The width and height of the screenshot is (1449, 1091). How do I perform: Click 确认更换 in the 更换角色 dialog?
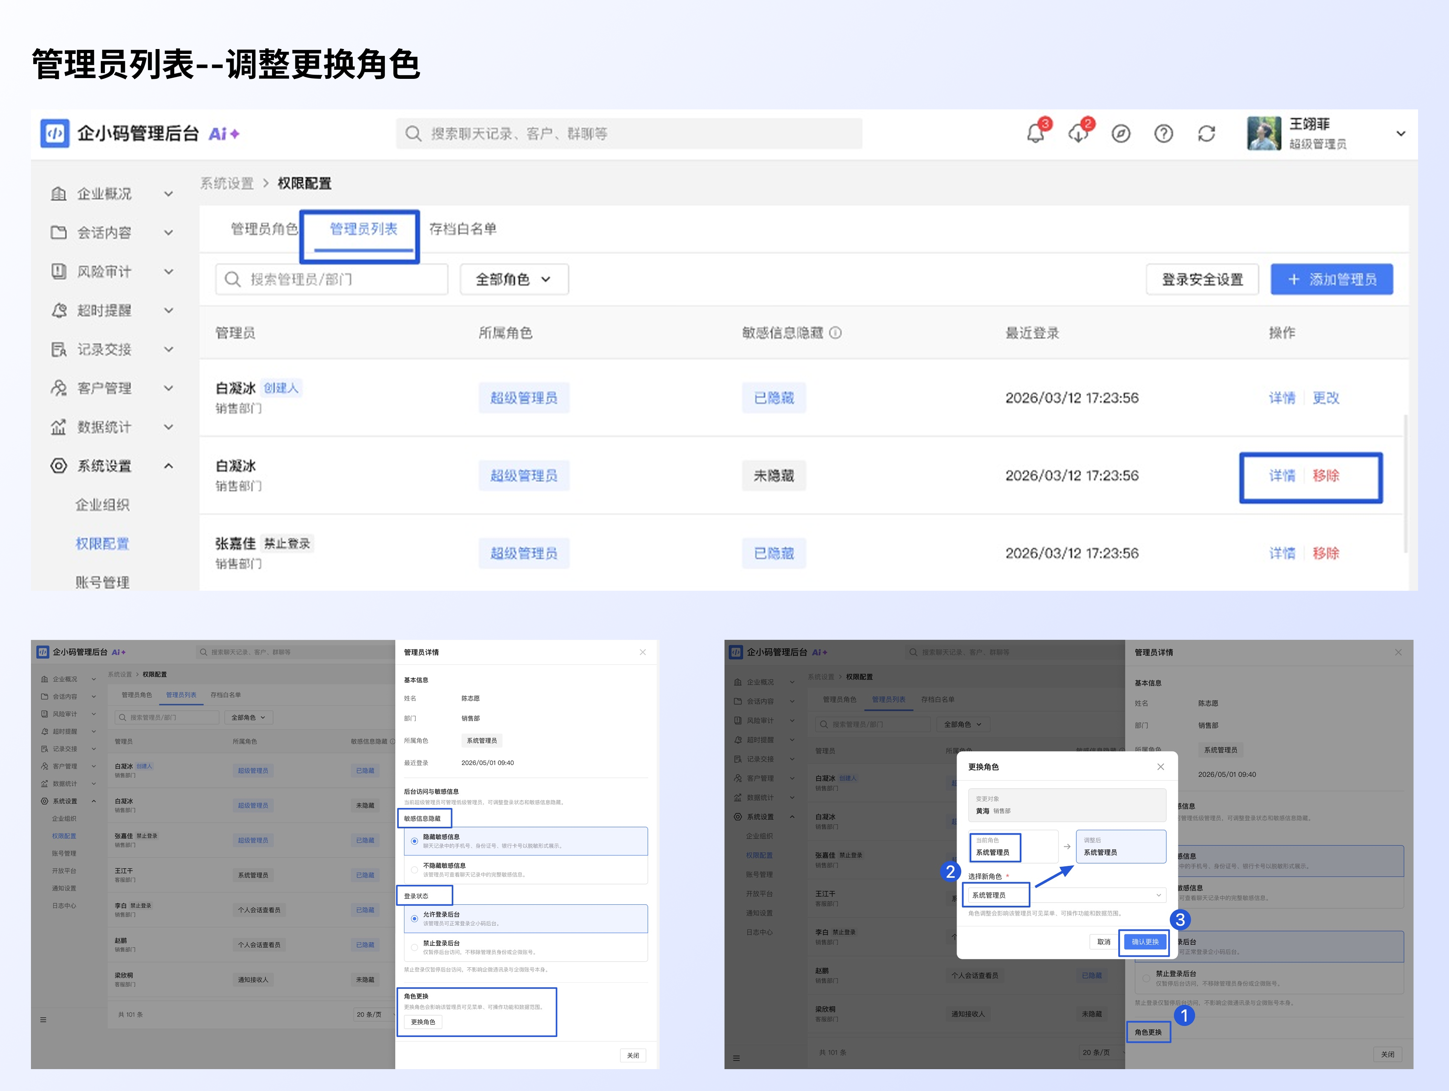1145,942
